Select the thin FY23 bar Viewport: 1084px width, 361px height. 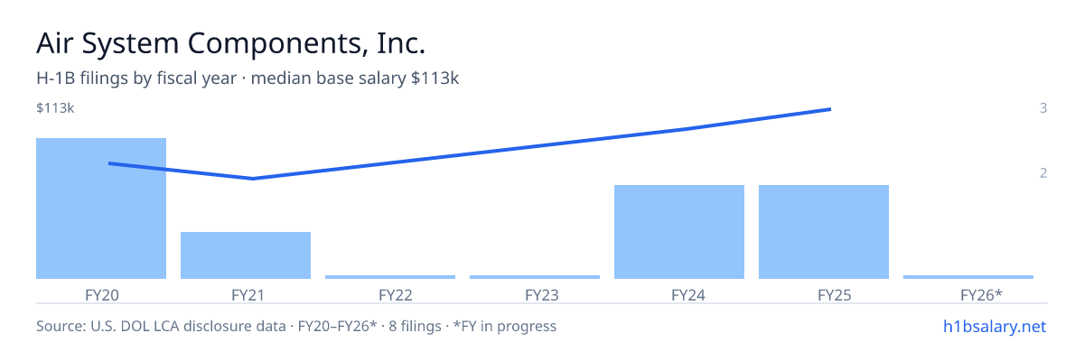coord(535,277)
